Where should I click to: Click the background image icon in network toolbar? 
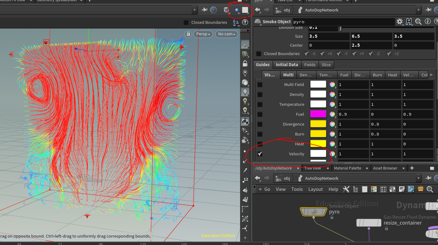click(x=411, y=189)
